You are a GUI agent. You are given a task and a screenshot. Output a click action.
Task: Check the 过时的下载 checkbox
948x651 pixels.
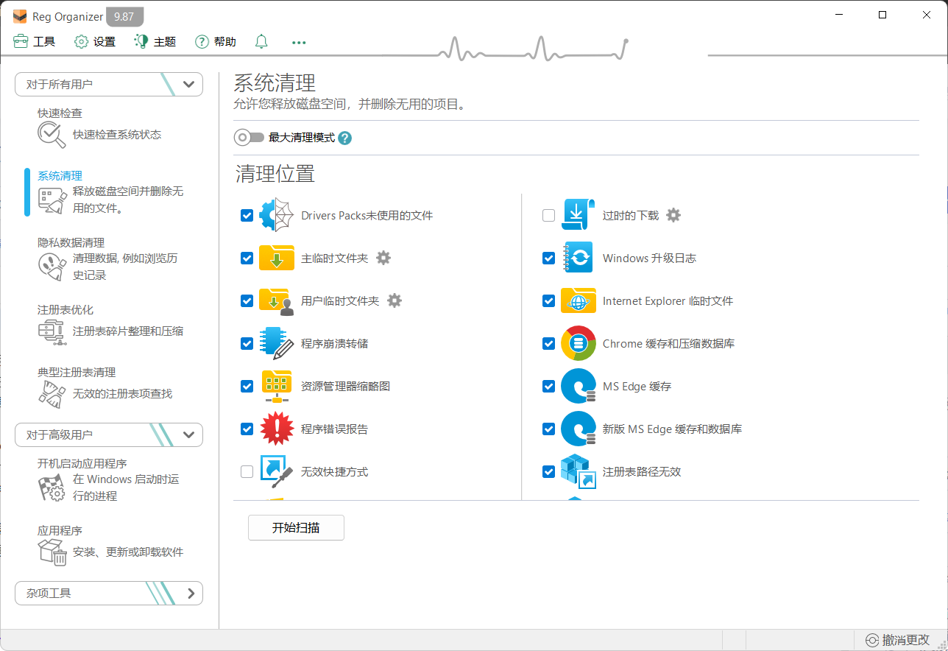[x=548, y=216]
